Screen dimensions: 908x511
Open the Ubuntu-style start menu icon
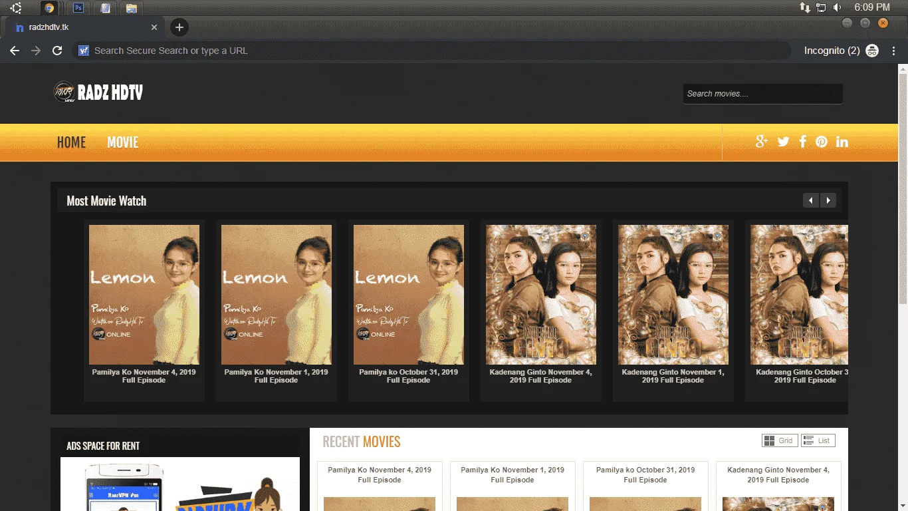tap(15, 8)
